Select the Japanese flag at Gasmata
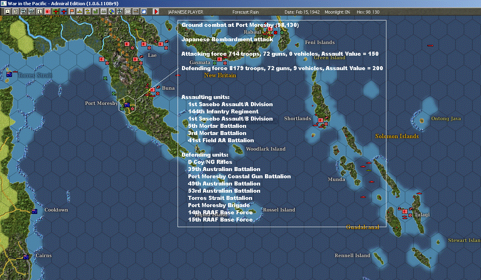The height and width of the screenshot is (280, 481). 219,59
